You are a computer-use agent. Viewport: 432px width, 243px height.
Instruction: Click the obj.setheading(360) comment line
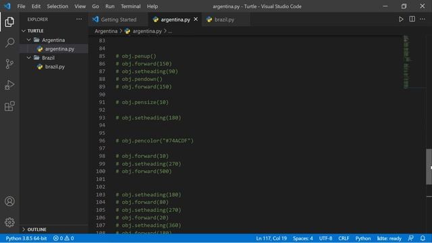[148, 225]
